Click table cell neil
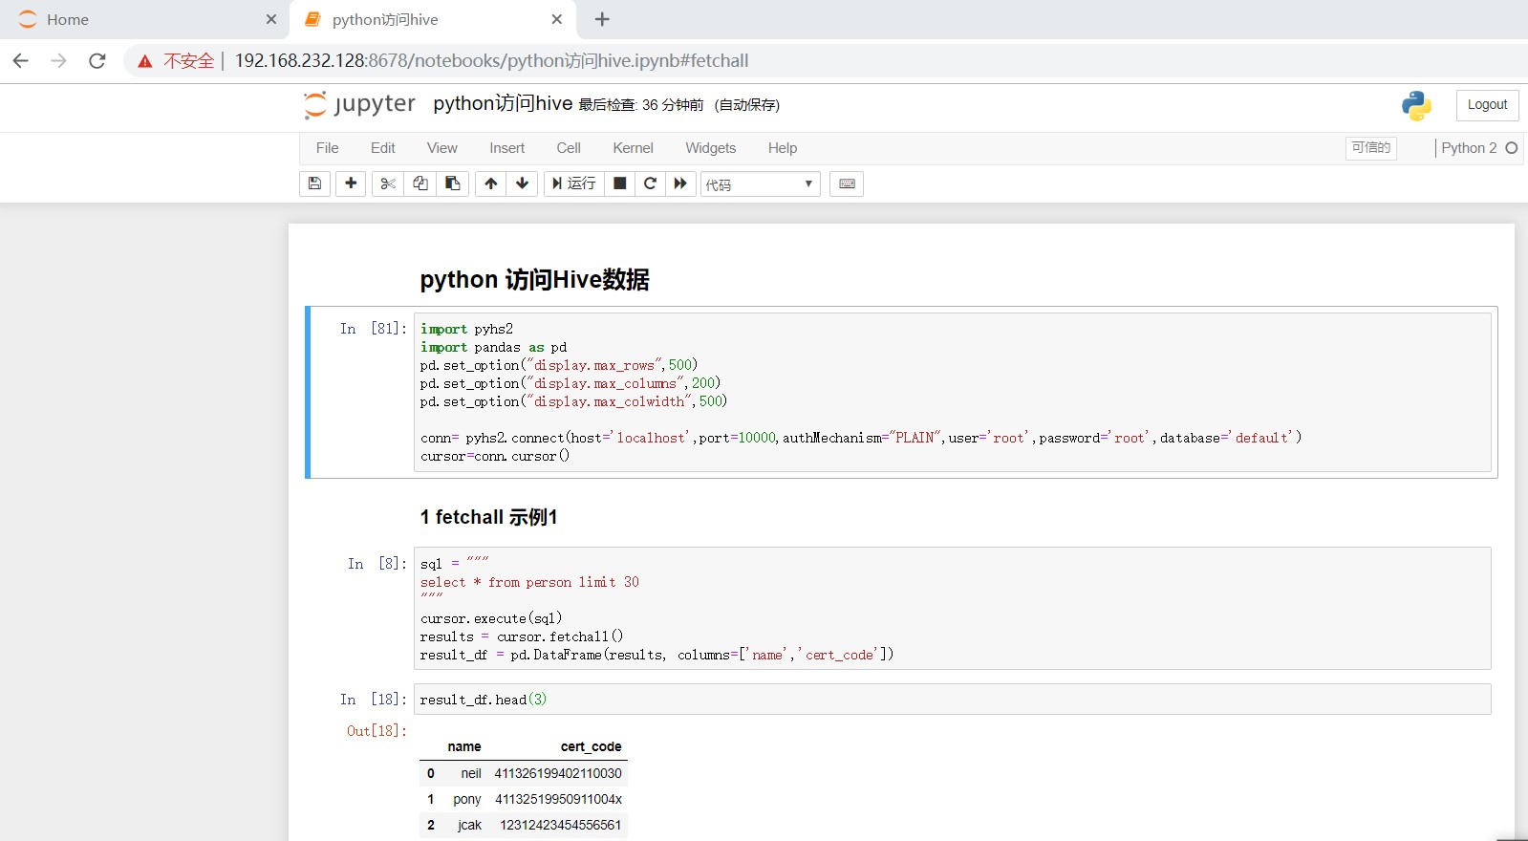1528x841 pixels. click(x=471, y=773)
